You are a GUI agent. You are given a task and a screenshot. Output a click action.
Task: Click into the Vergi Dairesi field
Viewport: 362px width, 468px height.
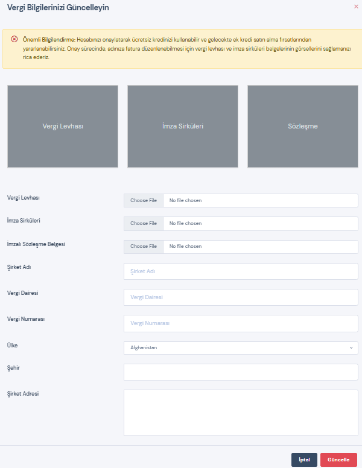pyautogui.click(x=241, y=297)
